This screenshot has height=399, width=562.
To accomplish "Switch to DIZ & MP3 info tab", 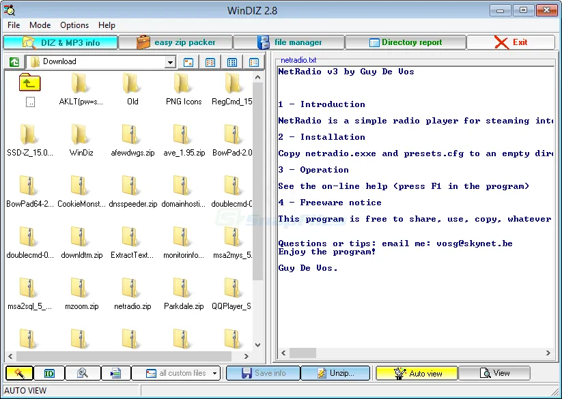I will (x=61, y=42).
